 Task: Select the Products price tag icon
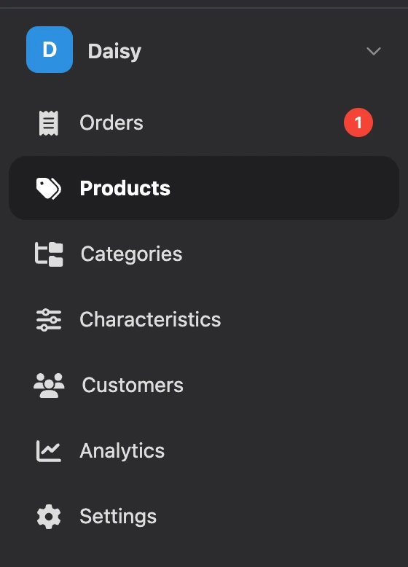coord(48,188)
